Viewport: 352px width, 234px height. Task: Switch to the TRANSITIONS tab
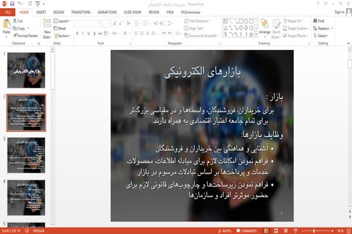click(x=81, y=12)
